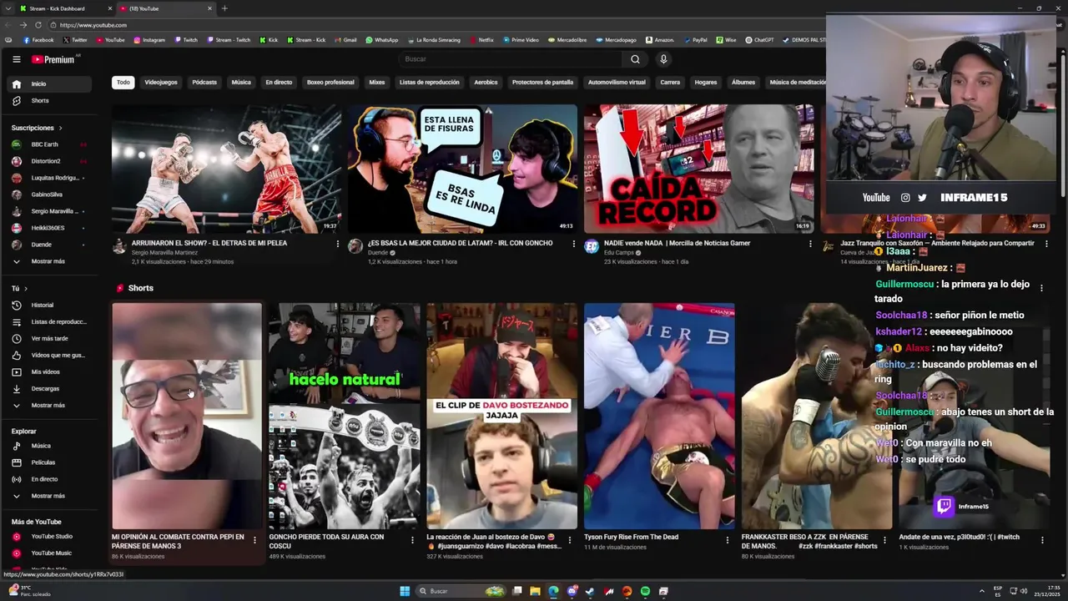Viewport: 1068px width, 601px height.
Task: Reload the page with browser refresh
Action: [38, 25]
